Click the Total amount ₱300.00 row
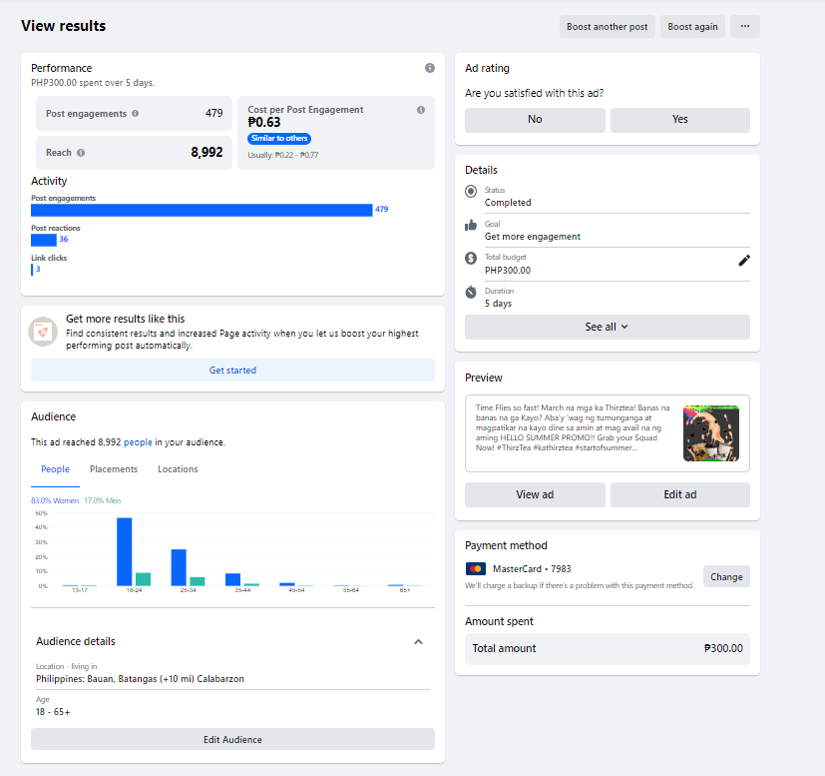 [x=608, y=649]
